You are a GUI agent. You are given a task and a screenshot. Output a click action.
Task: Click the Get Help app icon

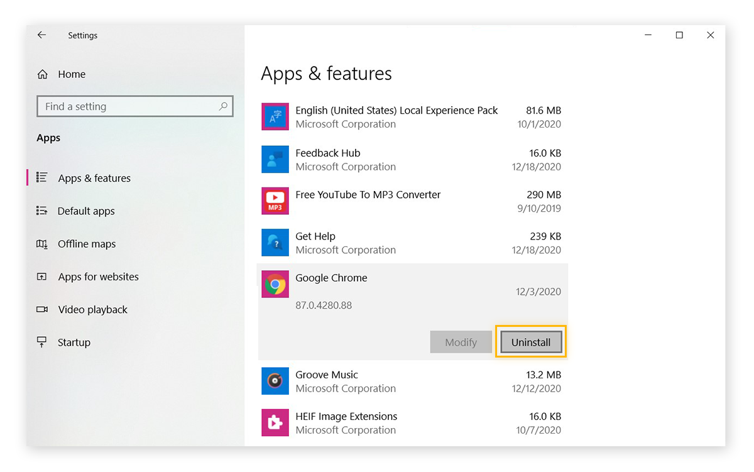pos(275,243)
